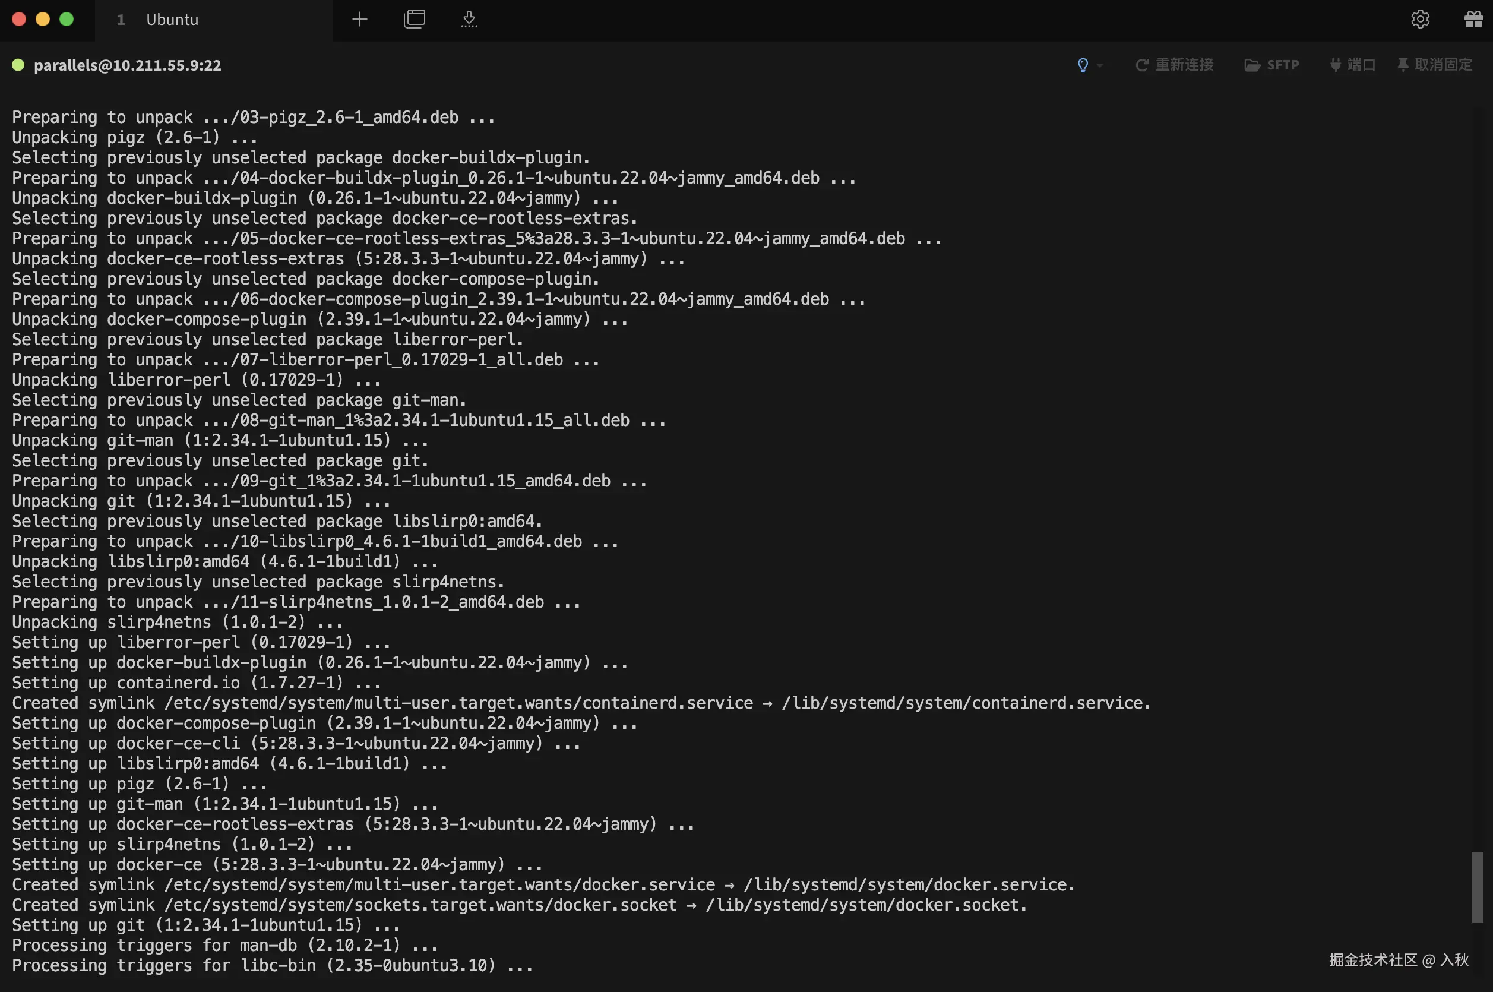1493x992 pixels.
Task: Click the green fullscreen window button
Action: pos(67,19)
